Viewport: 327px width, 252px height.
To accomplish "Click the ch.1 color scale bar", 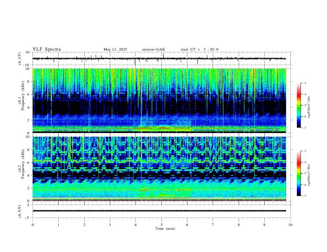I will click(299, 105).
